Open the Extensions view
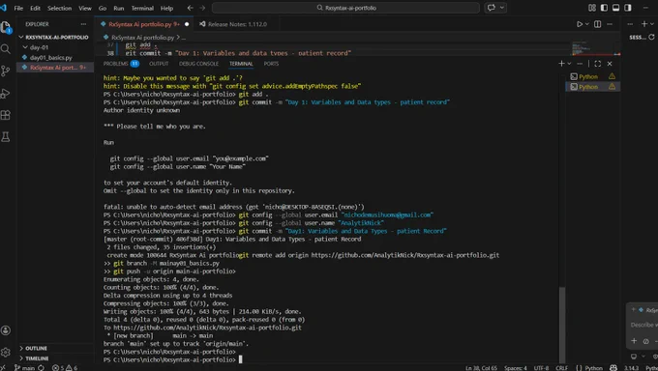658x371 pixels. [6, 115]
